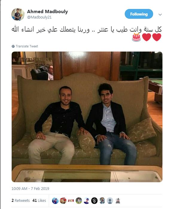172x209 pixels.
Task: View the 2 Retweets list
Action: click(x=21, y=200)
